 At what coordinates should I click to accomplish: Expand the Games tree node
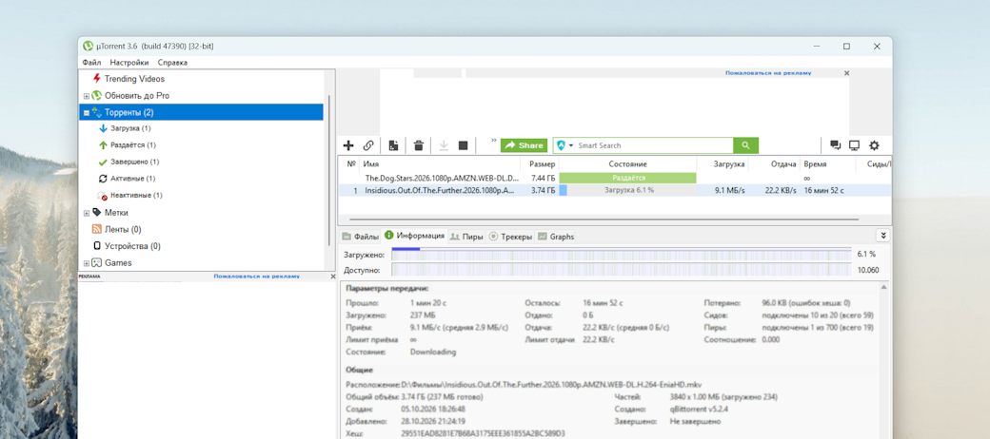pos(87,262)
